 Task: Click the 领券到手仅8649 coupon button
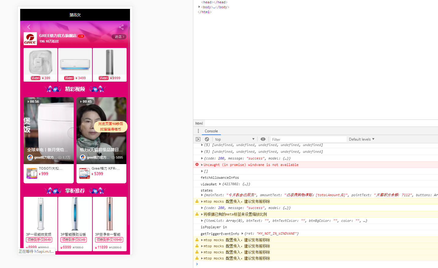click(39, 240)
